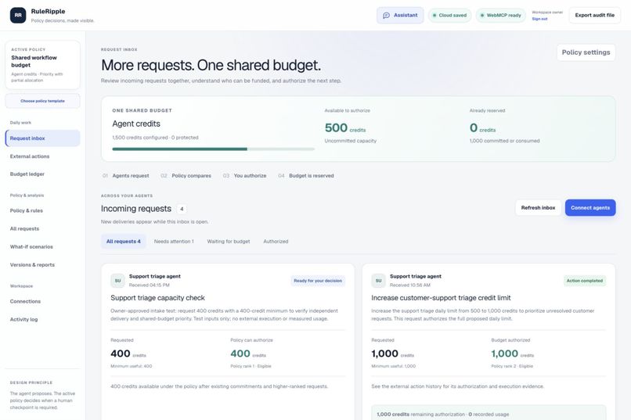This screenshot has height=420, width=631.
Task: Click Policy rank 1 · Eligible text
Action: click(251, 366)
